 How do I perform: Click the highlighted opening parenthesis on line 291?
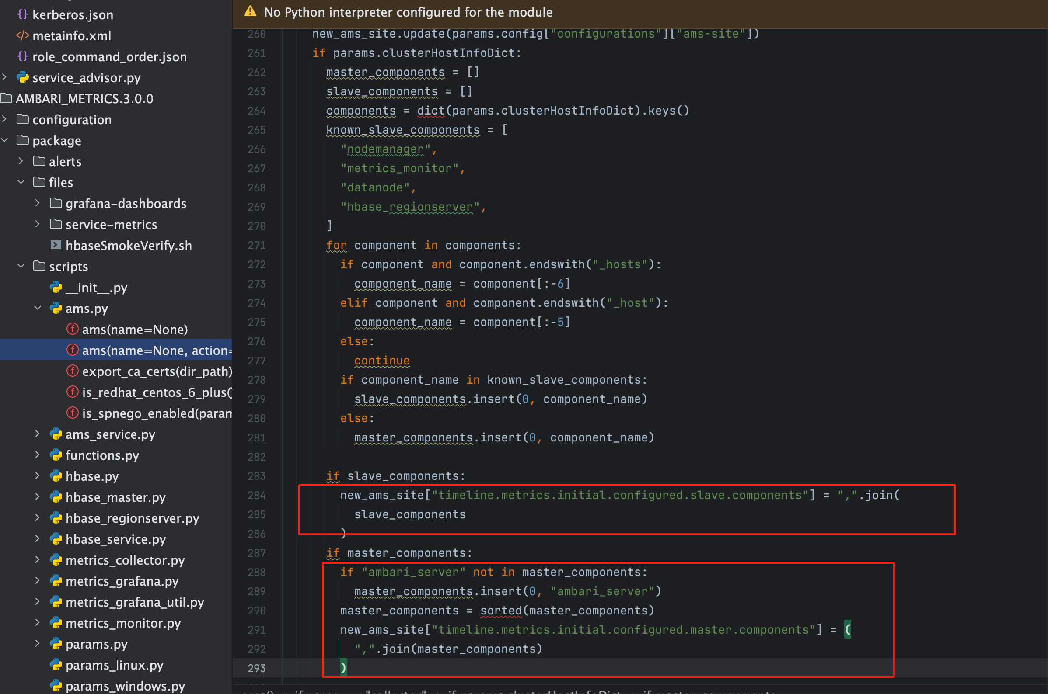pos(847,630)
